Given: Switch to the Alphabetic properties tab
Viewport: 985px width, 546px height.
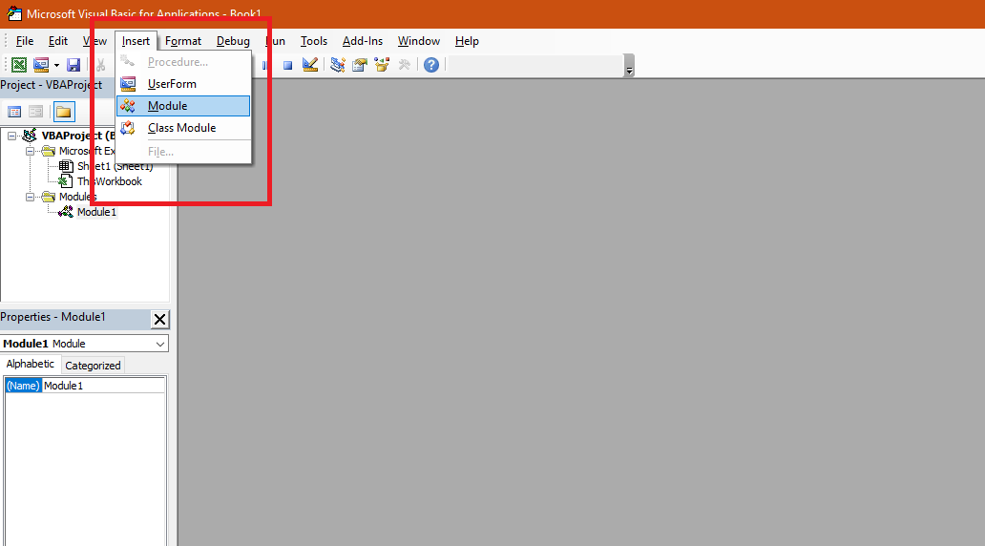Looking at the screenshot, I should (x=31, y=365).
